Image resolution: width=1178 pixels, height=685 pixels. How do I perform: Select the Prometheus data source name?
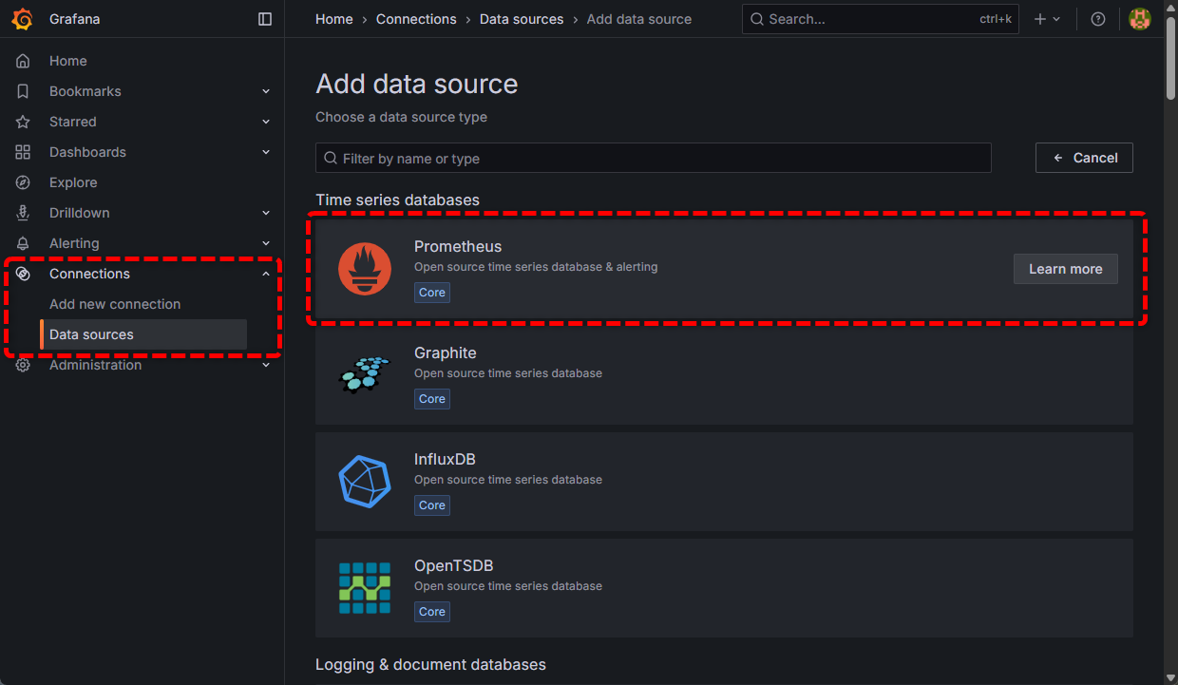point(458,246)
